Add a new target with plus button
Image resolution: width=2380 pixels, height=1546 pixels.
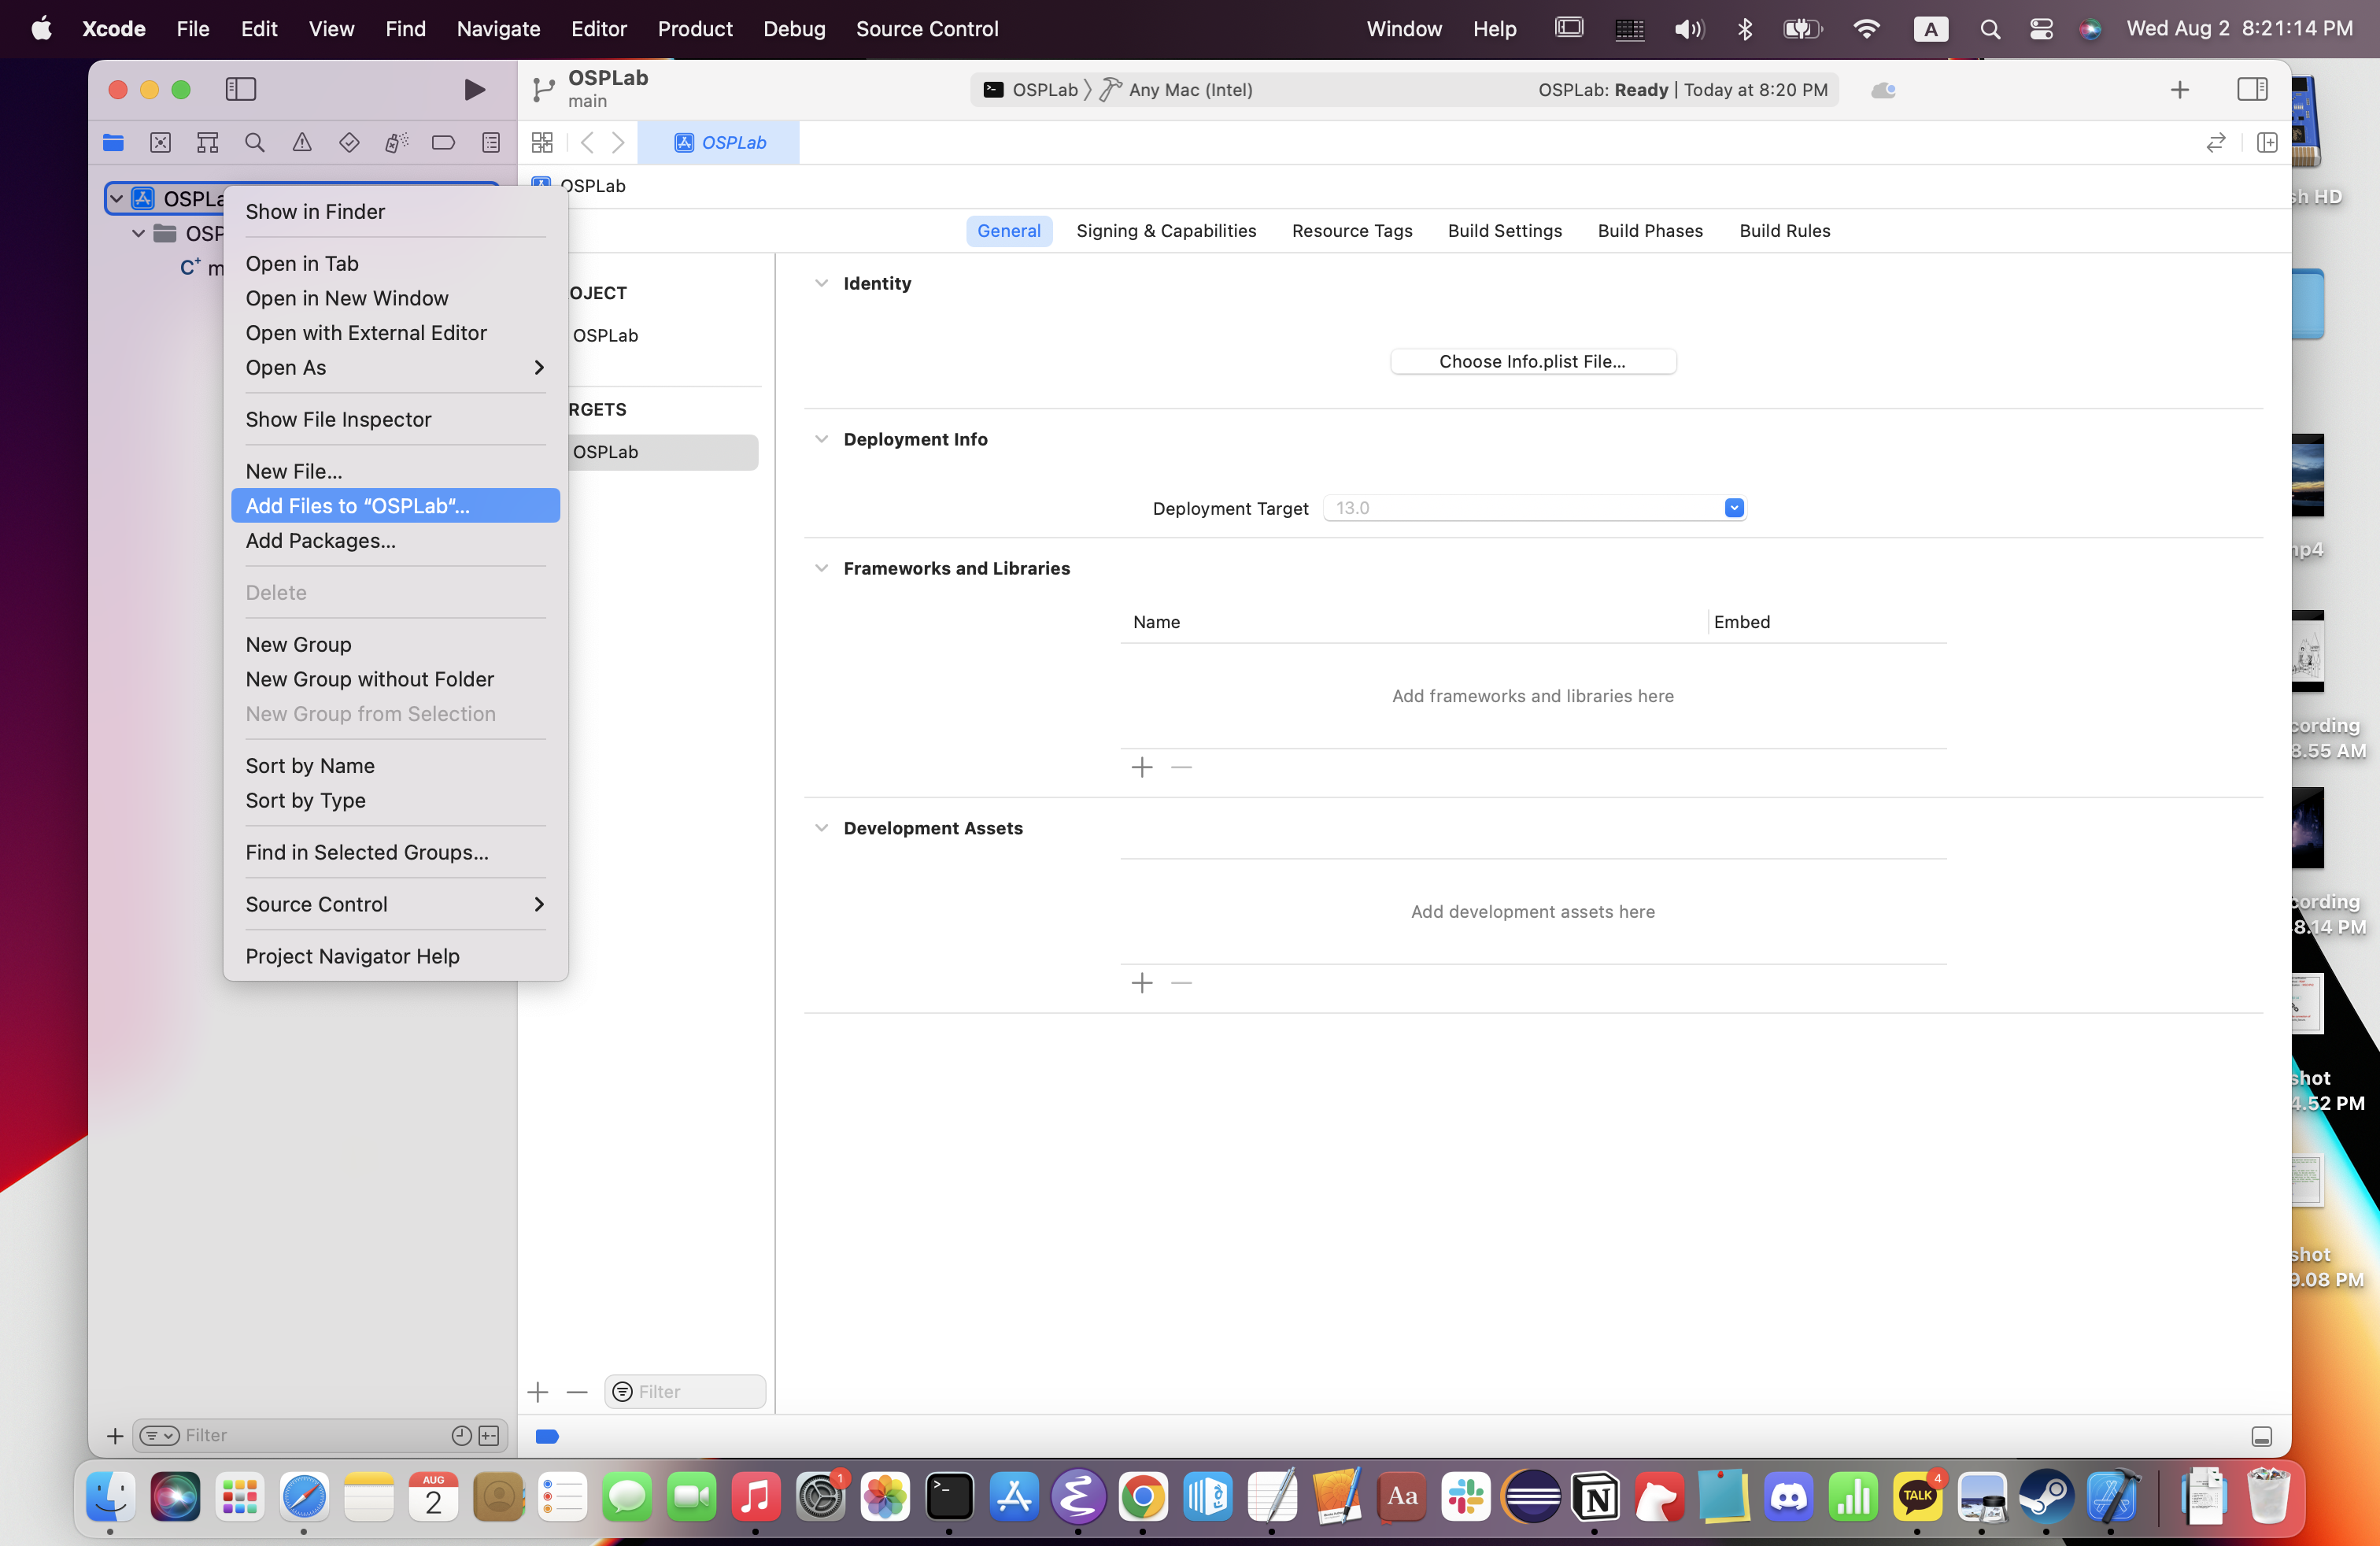coord(538,1392)
